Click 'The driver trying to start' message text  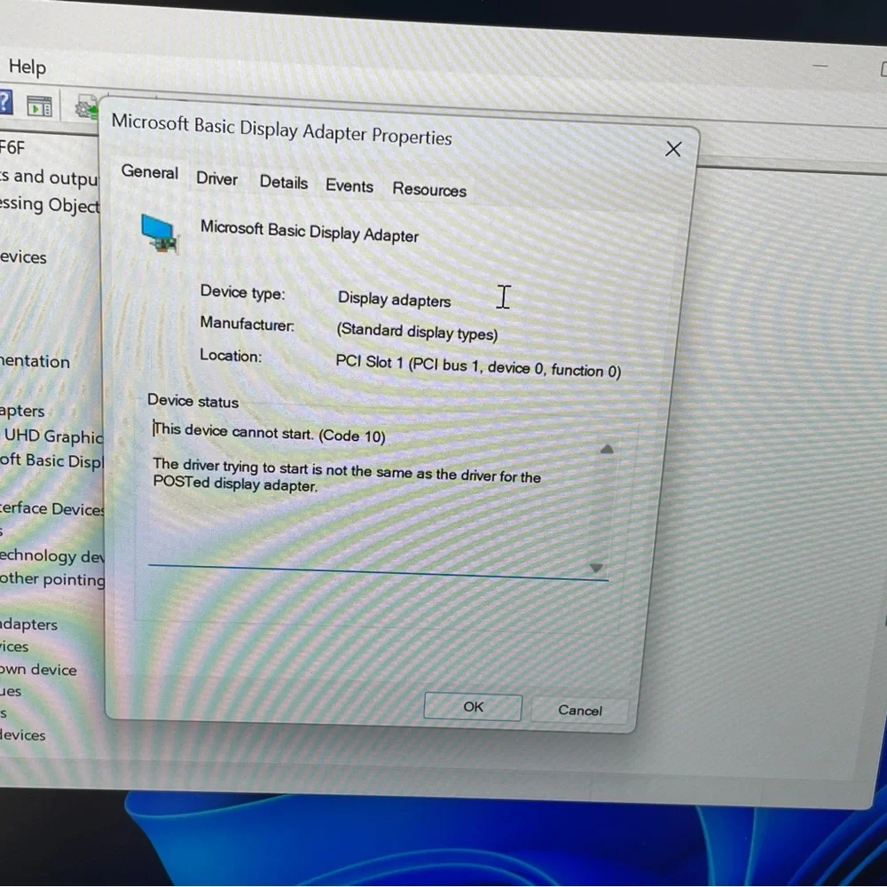pos(347,475)
